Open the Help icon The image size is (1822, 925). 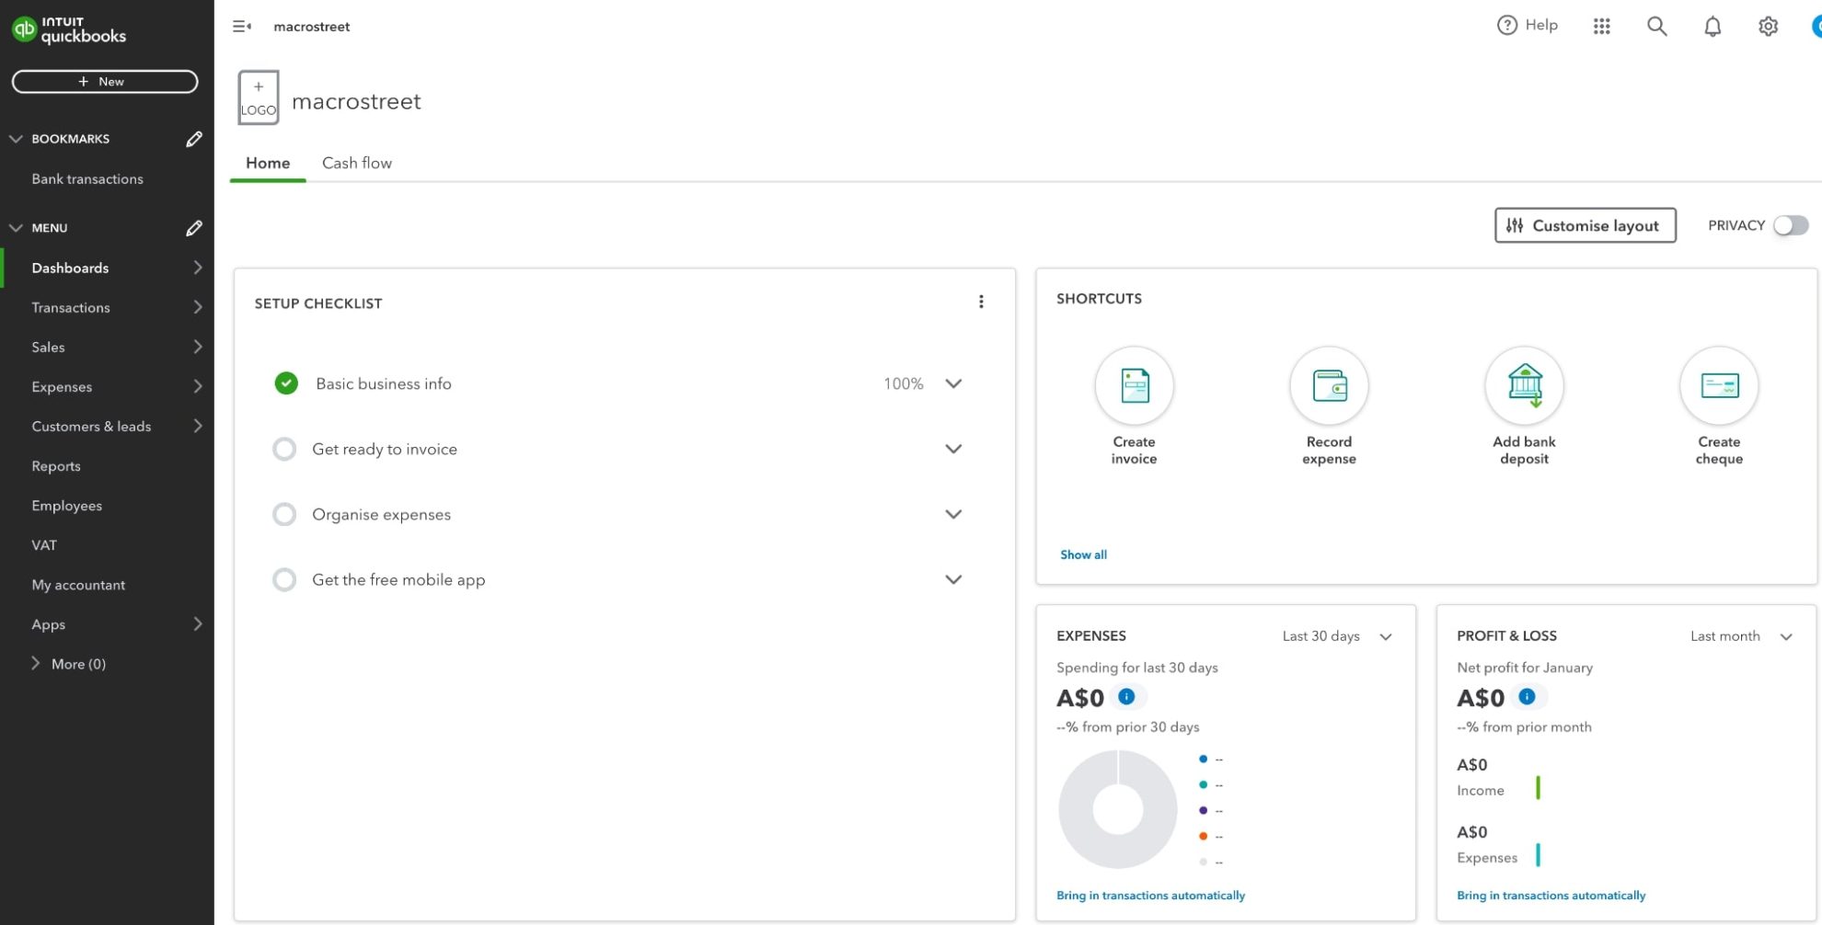1506,26
